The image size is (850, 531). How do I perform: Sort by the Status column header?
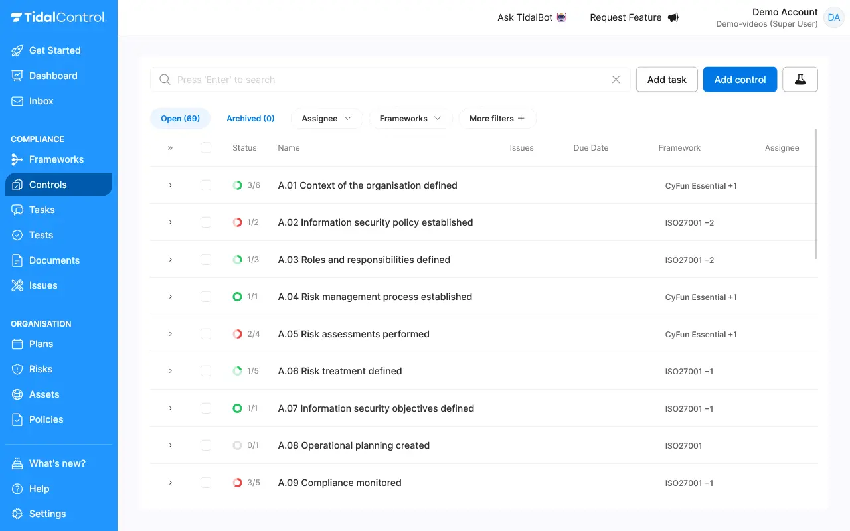tap(244, 148)
